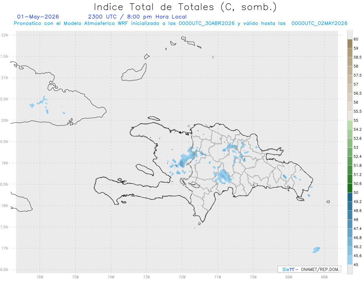Click the SisTT ONAMET/REP.DOM. credit box

(309, 269)
